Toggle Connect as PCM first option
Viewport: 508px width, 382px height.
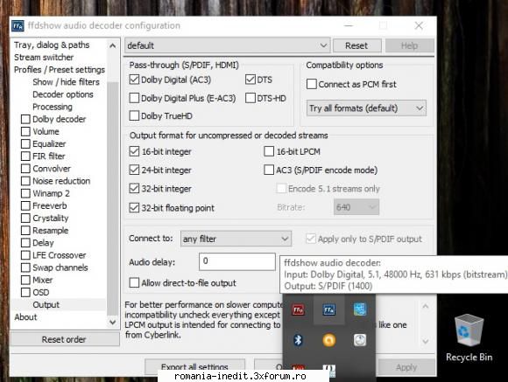(311, 84)
